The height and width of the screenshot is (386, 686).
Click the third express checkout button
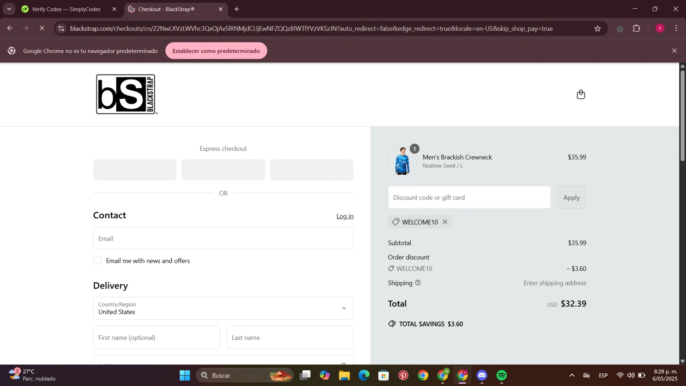click(311, 170)
